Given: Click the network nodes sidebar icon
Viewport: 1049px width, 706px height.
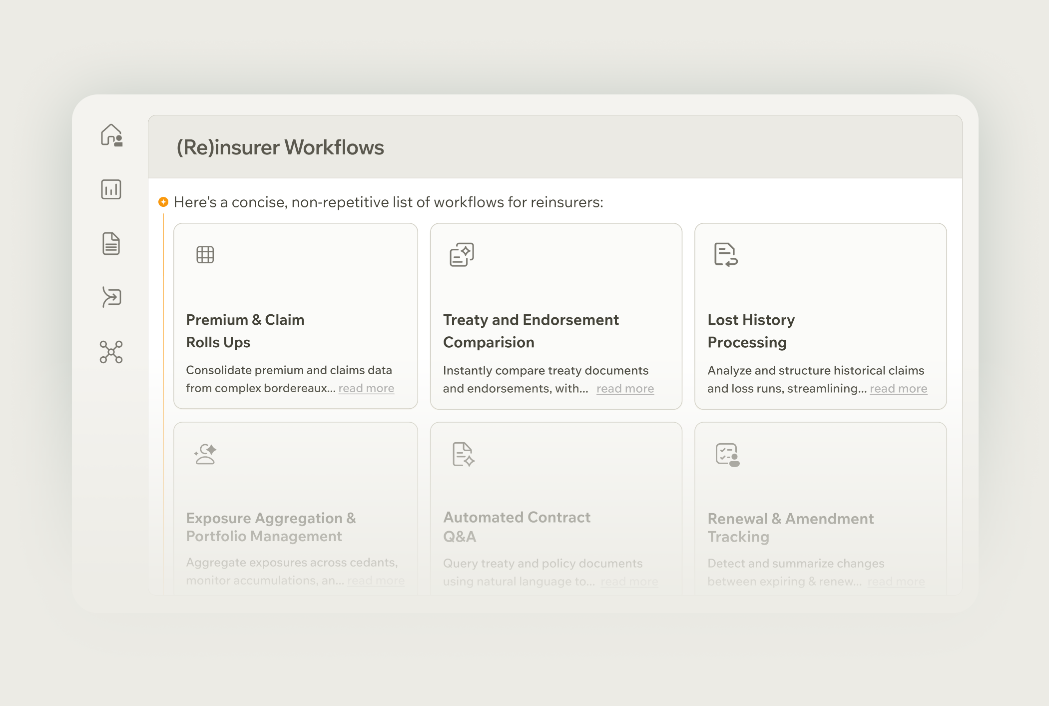Looking at the screenshot, I should click(111, 352).
